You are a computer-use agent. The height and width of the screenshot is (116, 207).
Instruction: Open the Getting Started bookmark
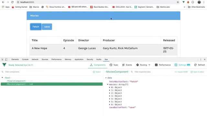pos(19,7)
